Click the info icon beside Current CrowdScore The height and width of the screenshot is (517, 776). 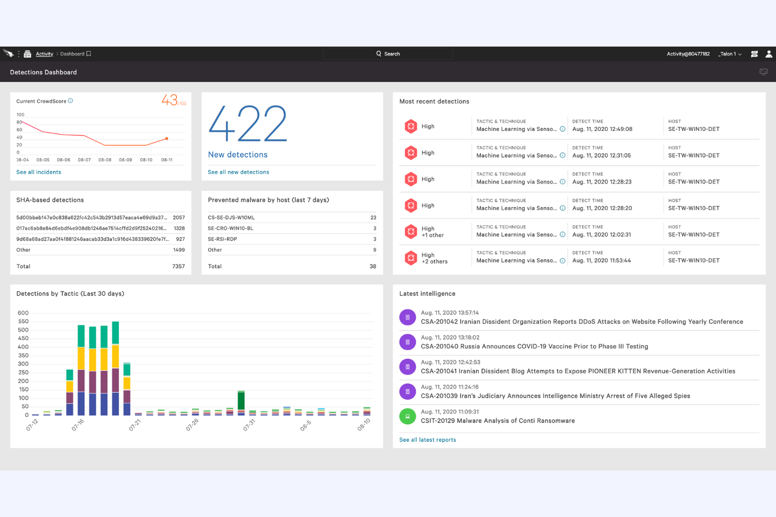[x=71, y=101]
